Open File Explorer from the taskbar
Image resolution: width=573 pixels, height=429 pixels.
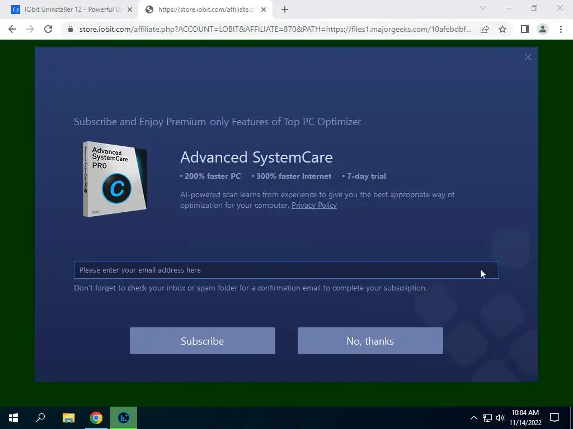[x=69, y=418]
